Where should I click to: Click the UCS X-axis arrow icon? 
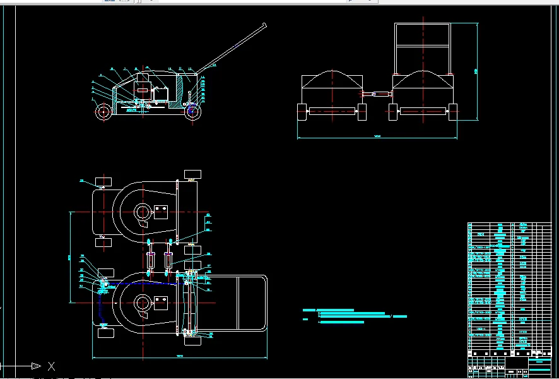[x=36, y=366]
